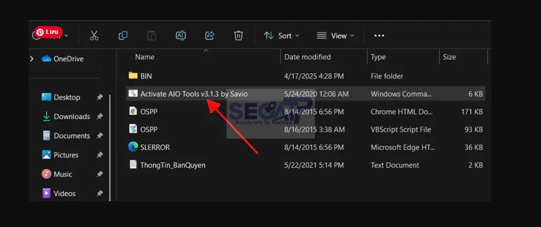Sort by the Type column header
The image size is (541, 227).
click(378, 57)
